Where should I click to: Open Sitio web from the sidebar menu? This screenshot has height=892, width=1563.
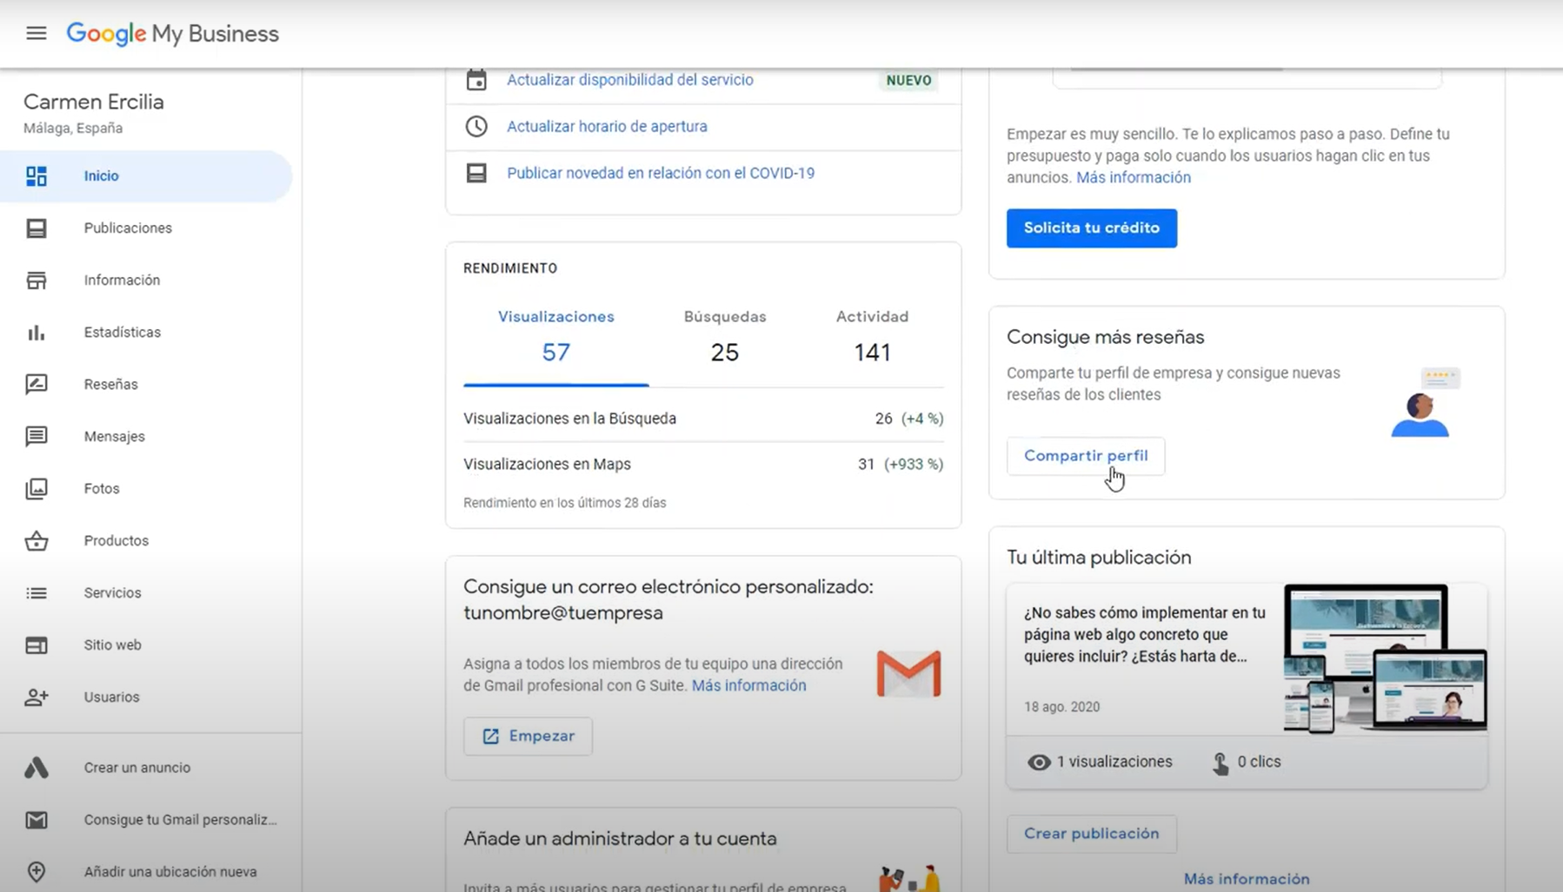tap(112, 645)
